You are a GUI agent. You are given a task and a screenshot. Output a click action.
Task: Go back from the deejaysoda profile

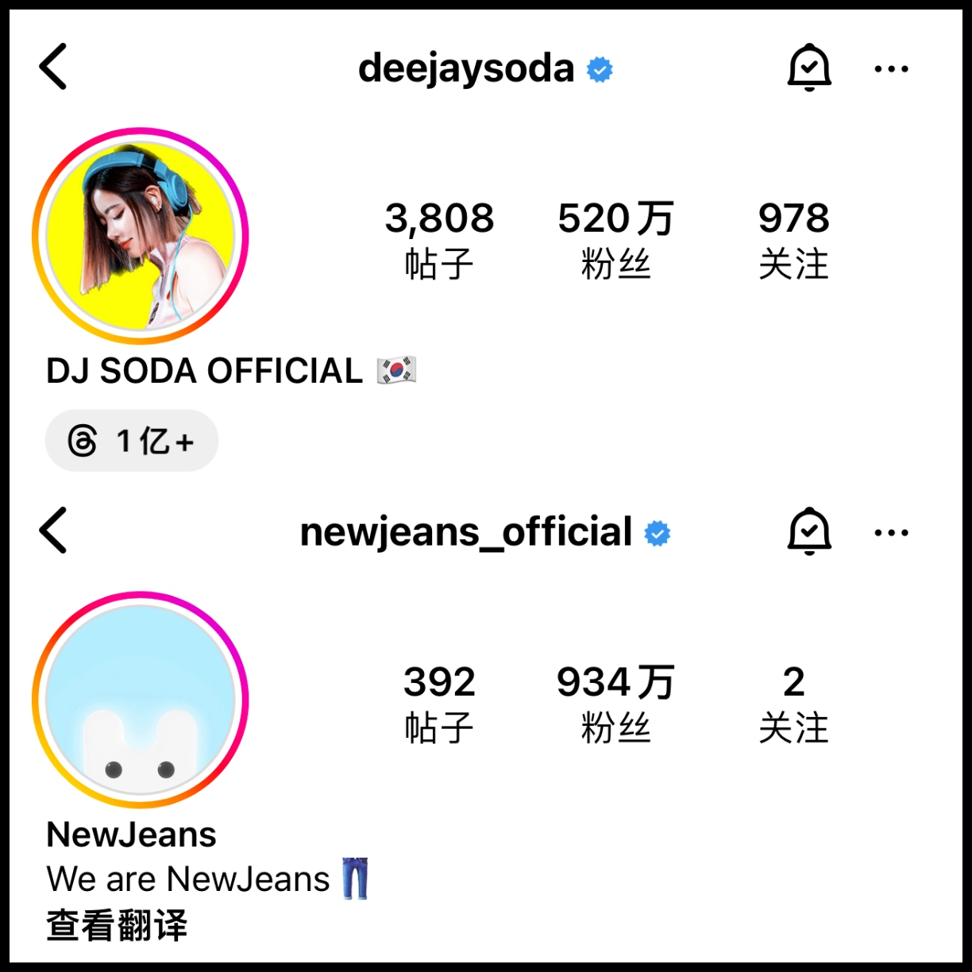pyautogui.click(x=53, y=67)
